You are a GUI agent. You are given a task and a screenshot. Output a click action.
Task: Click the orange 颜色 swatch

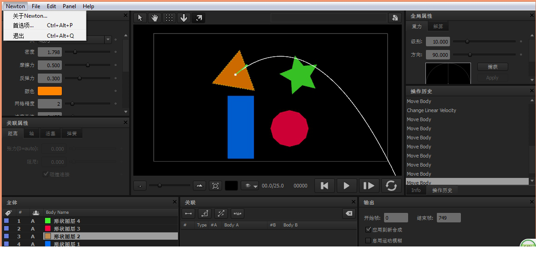pyautogui.click(x=50, y=91)
